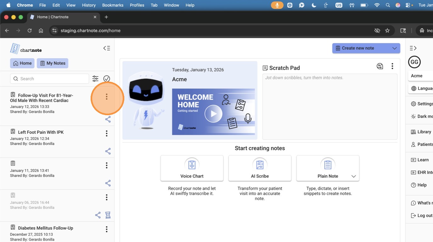The width and height of the screenshot is (433, 242).
Task: Play the Welcome Home getting started video
Action: pos(213,114)
